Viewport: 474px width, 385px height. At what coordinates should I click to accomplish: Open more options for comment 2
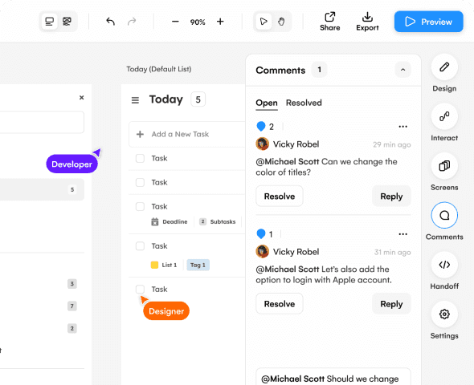[403, 127]
